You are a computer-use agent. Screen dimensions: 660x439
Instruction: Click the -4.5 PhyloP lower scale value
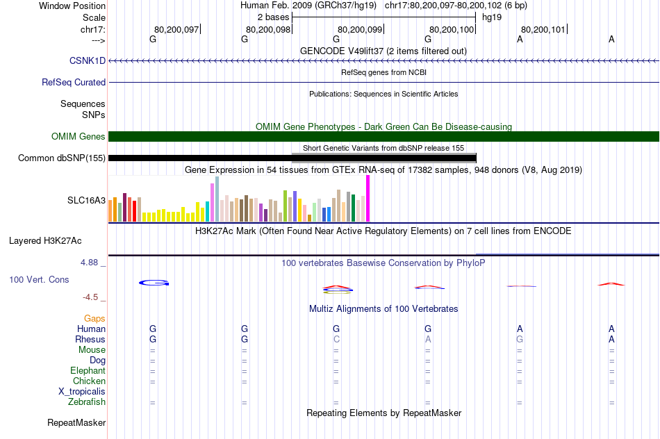90,297
